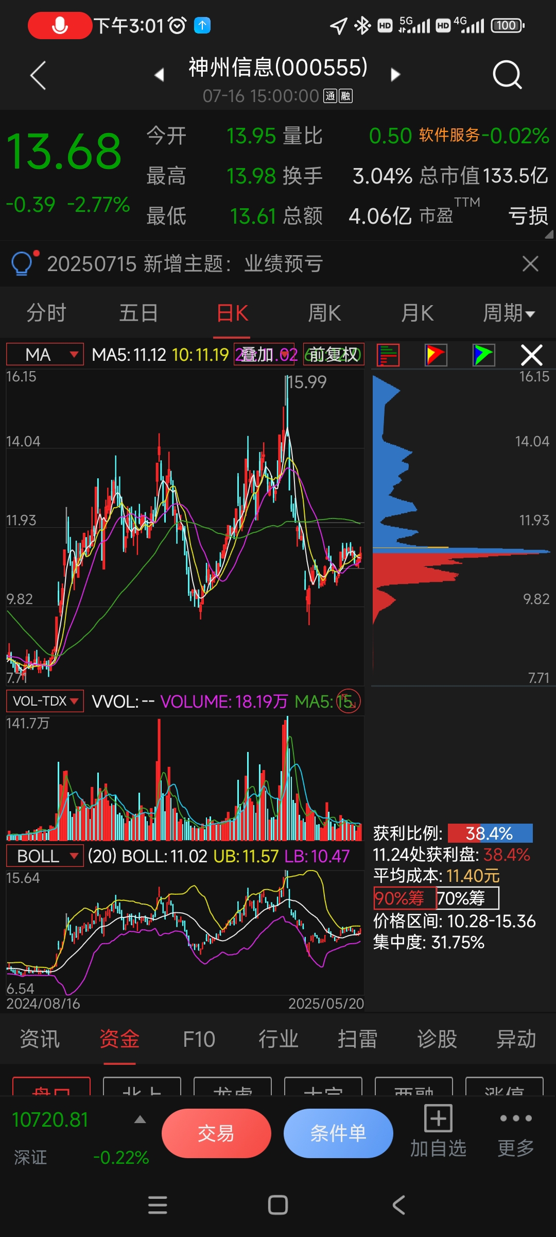The height and width of the screenshot is (1237, 556).
Task: Select the 70%筹 chip range
Action: 467,898
